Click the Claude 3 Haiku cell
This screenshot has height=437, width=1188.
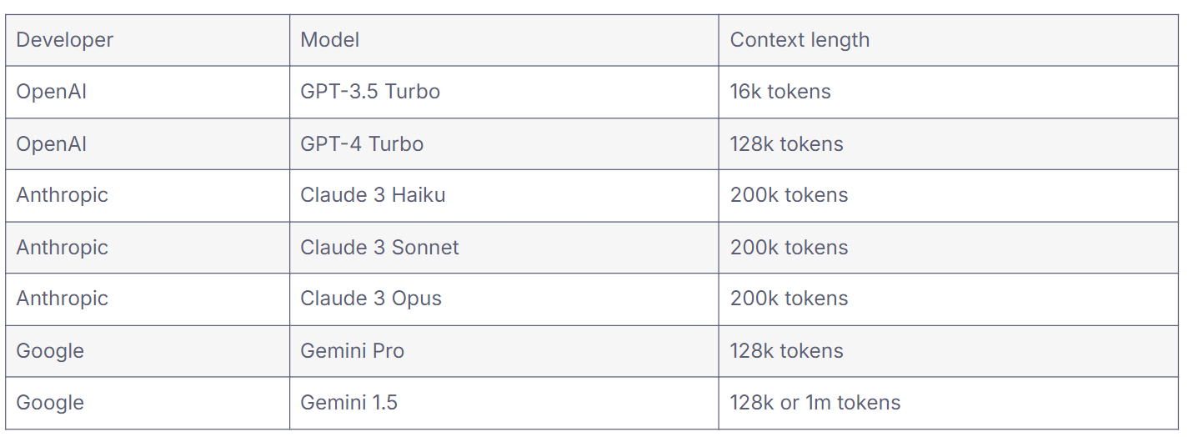(504, 195)
